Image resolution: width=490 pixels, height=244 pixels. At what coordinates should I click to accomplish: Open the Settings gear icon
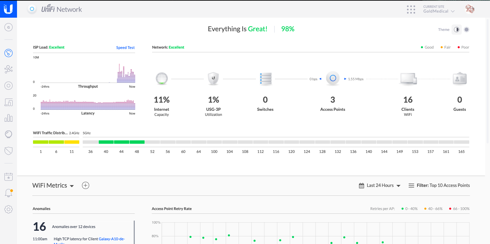(9, 209)
